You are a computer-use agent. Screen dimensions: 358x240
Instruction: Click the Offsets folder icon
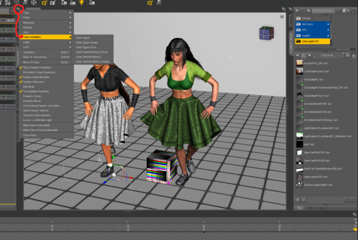(x=298, y=18)
